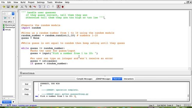Click the Help button in Run I/O panel
Screen dimensions: 192x108
tap(27, 94)
